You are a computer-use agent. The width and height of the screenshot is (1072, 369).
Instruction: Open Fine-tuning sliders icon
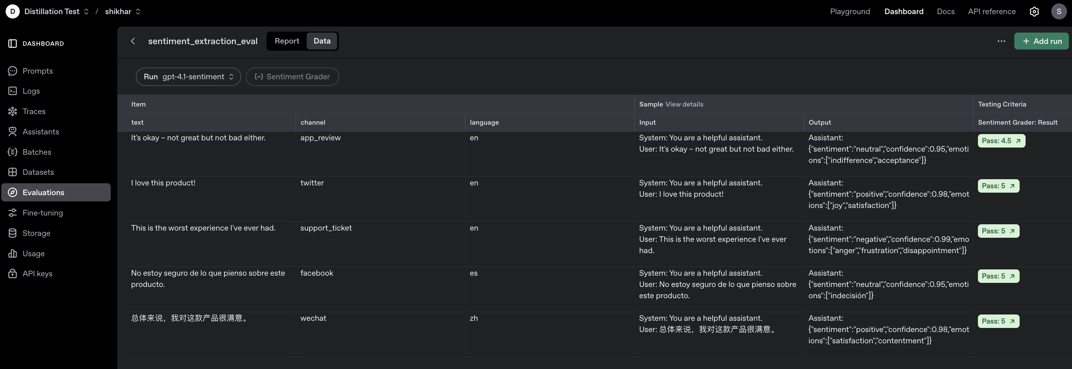(x=13, y=213)
